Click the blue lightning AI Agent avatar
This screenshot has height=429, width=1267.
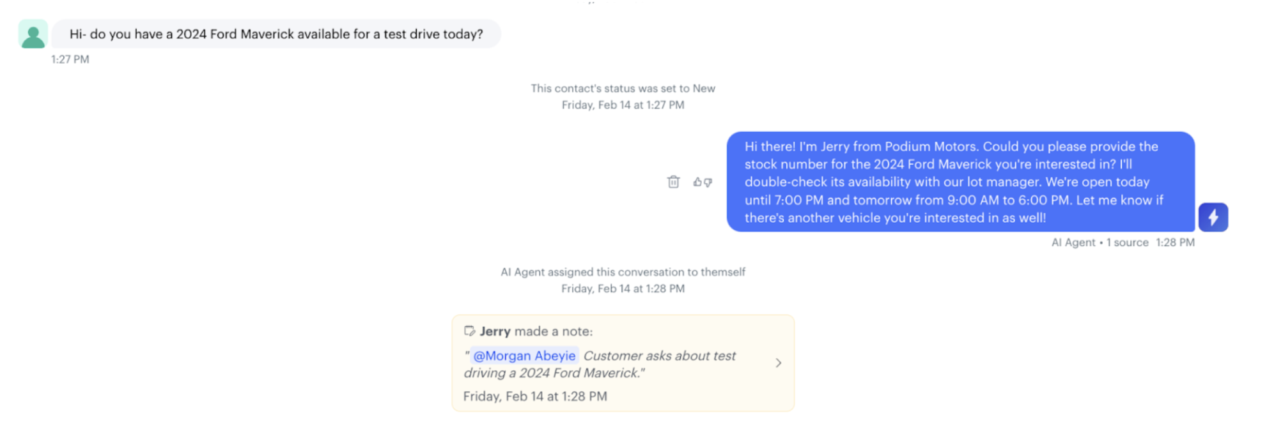coord(1213,217)
